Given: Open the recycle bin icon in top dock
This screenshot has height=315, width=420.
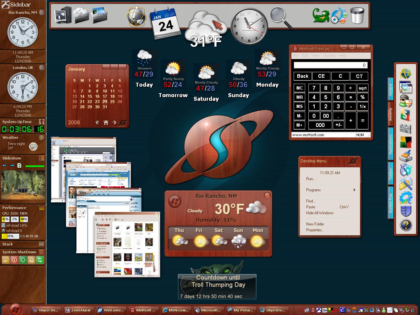Looking at the screenshot, I should (x=357, y=15).
